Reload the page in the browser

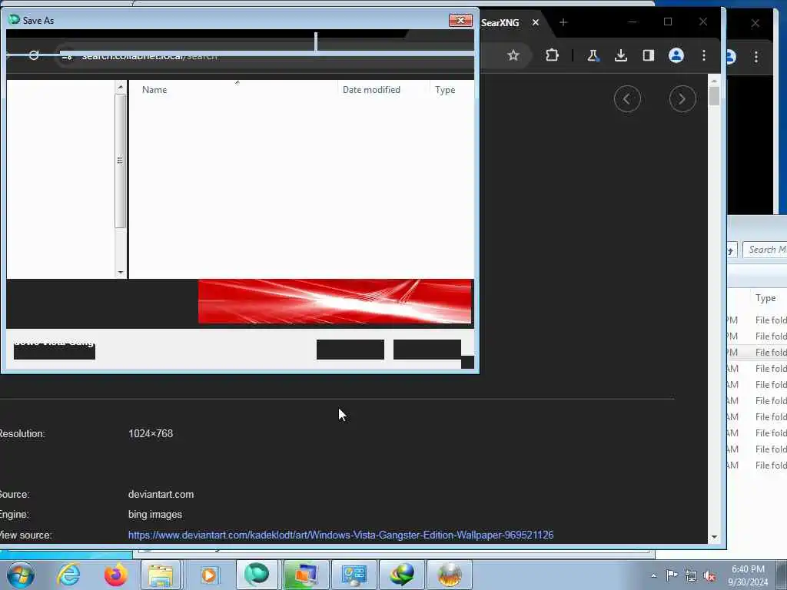tap(34, 55)
